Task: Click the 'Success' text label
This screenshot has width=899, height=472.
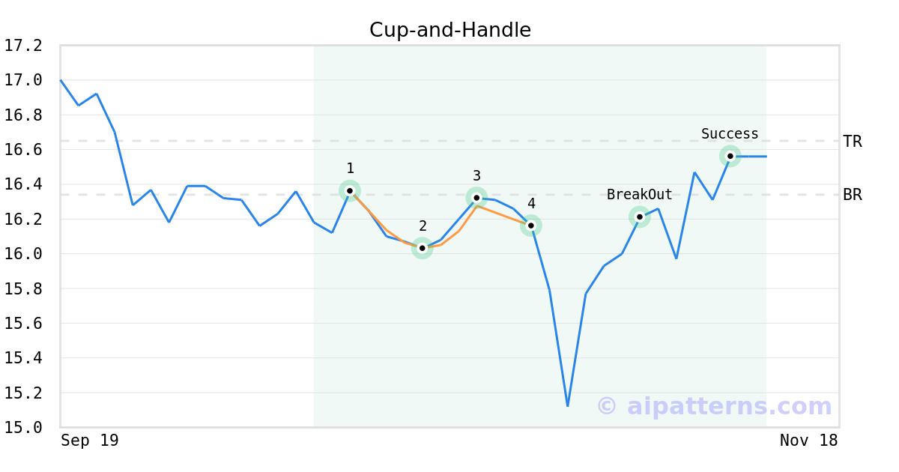Action: pos(730,134)
